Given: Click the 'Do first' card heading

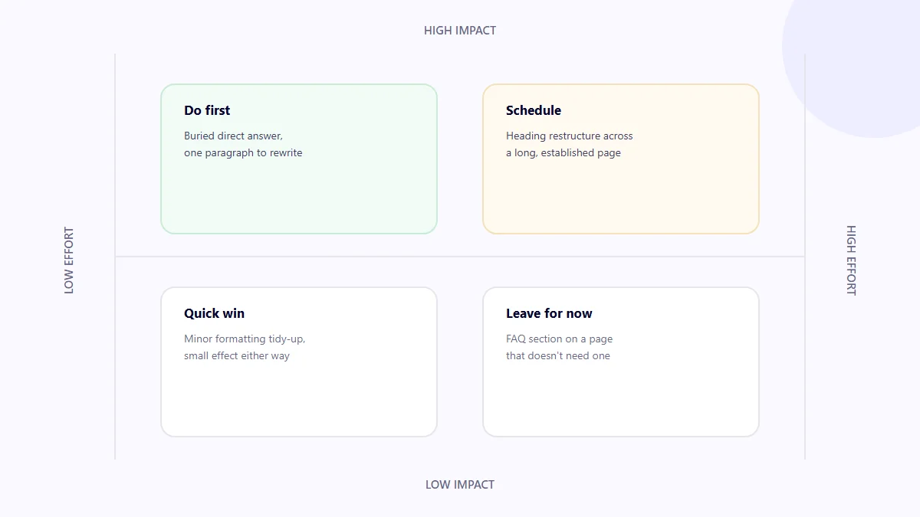Looking at the screenshot, I should point(207,110).
